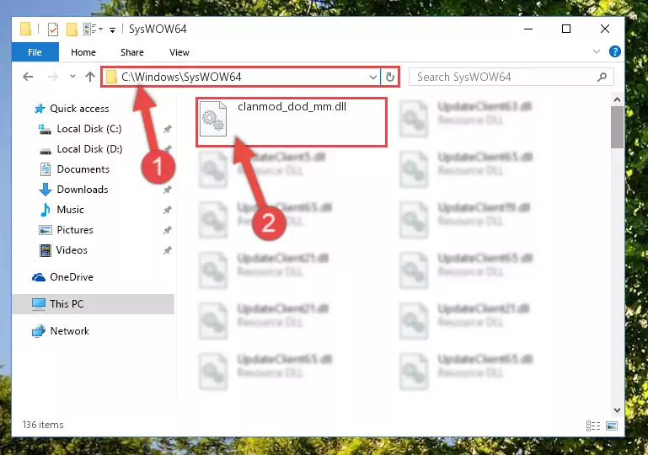This screenshot has width=648, height=455.
Task: Close the SysWOW64 window
Action: coord(605,29)
